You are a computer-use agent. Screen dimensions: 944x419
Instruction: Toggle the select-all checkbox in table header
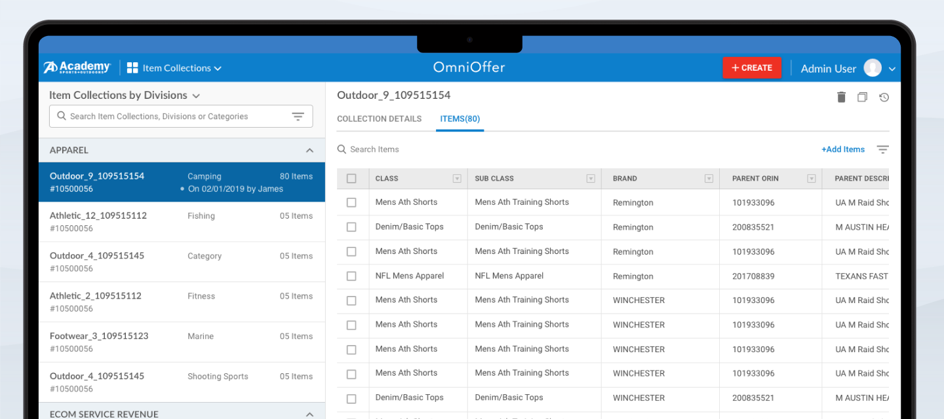pyautogui.click(x=351, y=178)
